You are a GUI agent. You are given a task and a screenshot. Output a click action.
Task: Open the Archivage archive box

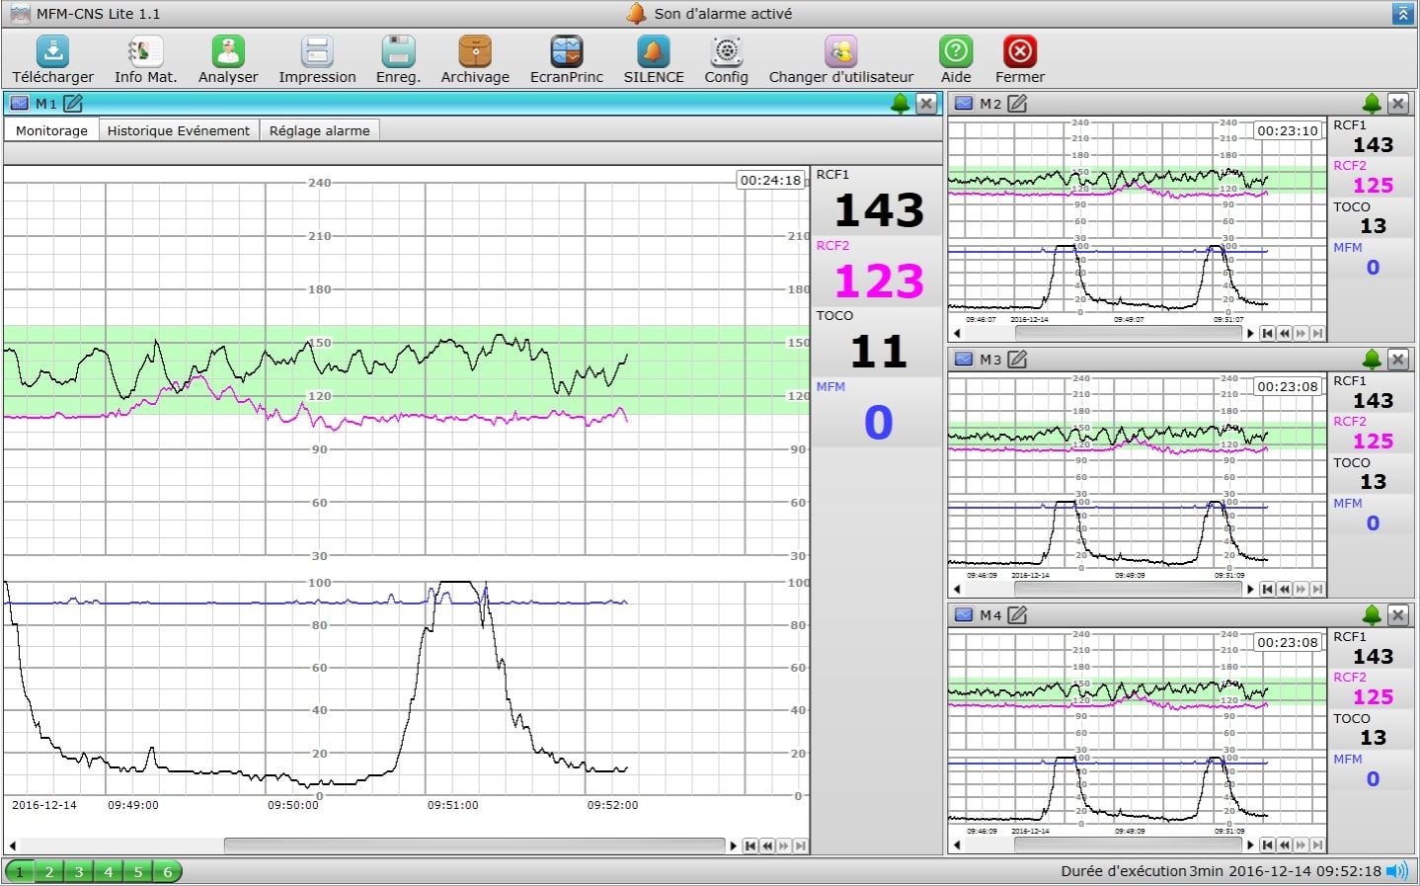pyautogui.click(x=475, y=51)
